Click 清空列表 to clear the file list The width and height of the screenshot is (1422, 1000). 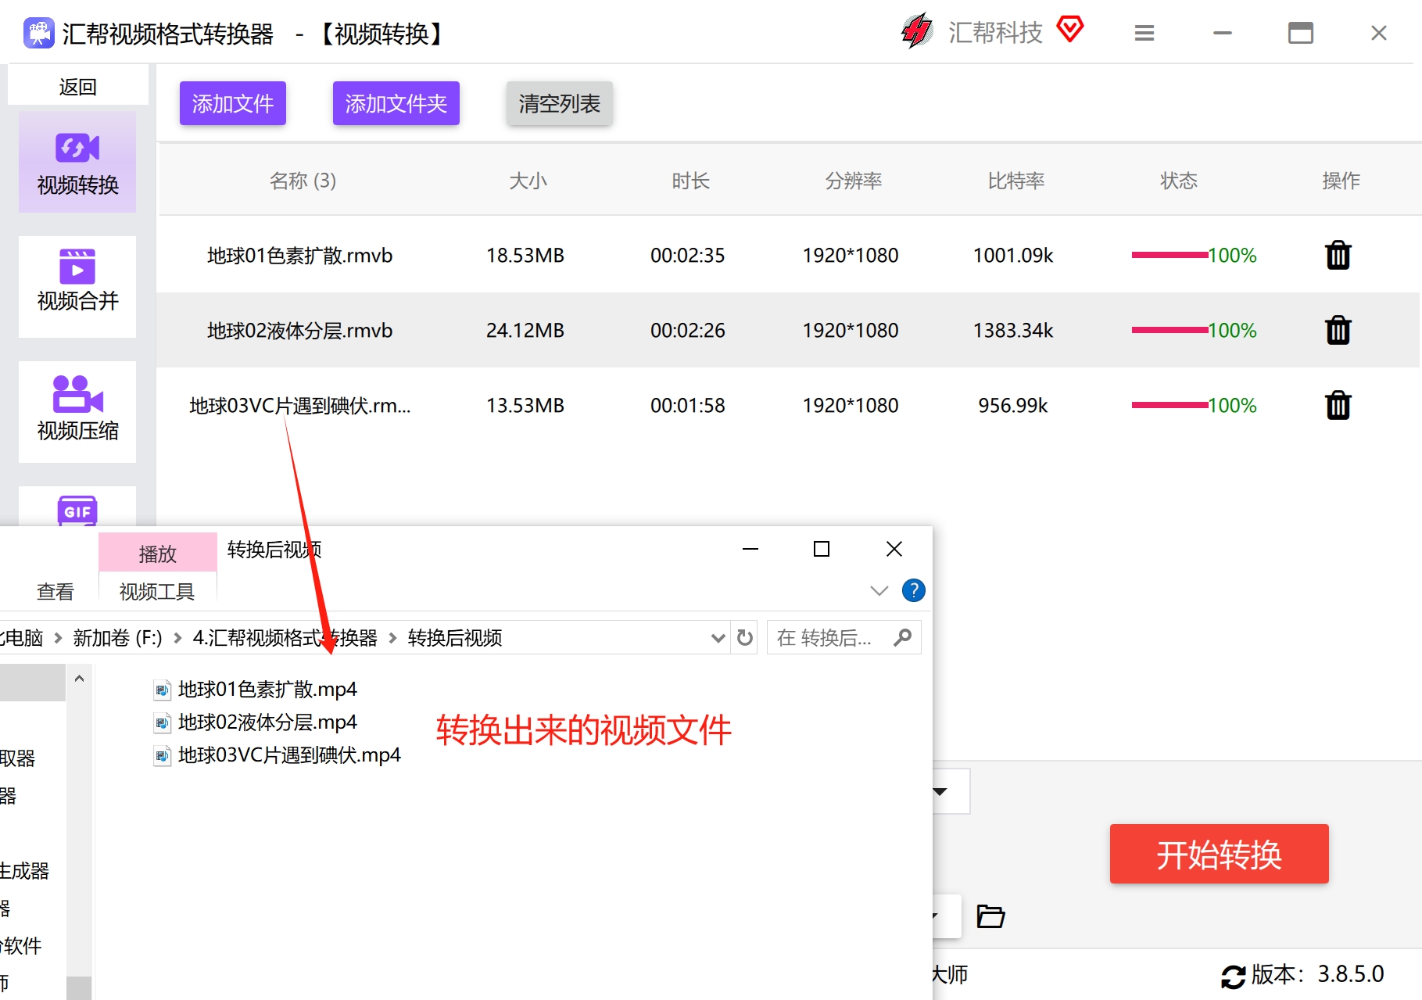click(x=558, y=102)
